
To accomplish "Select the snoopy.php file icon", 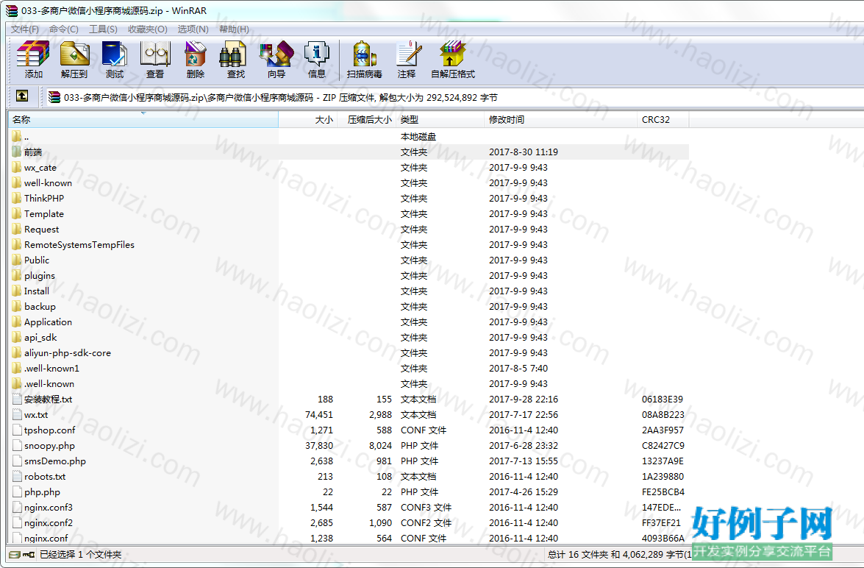I will [16, 445].
